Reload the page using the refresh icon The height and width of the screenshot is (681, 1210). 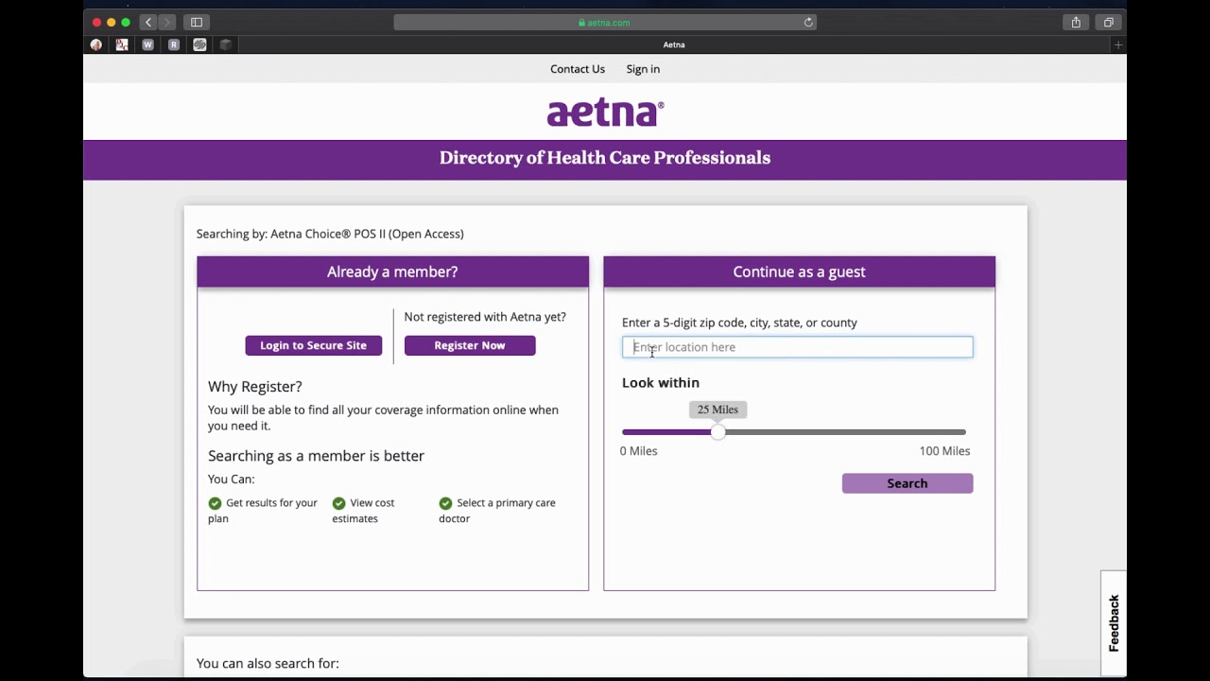point(808,23)
